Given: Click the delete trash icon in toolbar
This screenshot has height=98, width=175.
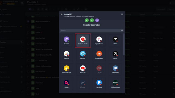Looking at the screenshot, I should pos(86,9).
